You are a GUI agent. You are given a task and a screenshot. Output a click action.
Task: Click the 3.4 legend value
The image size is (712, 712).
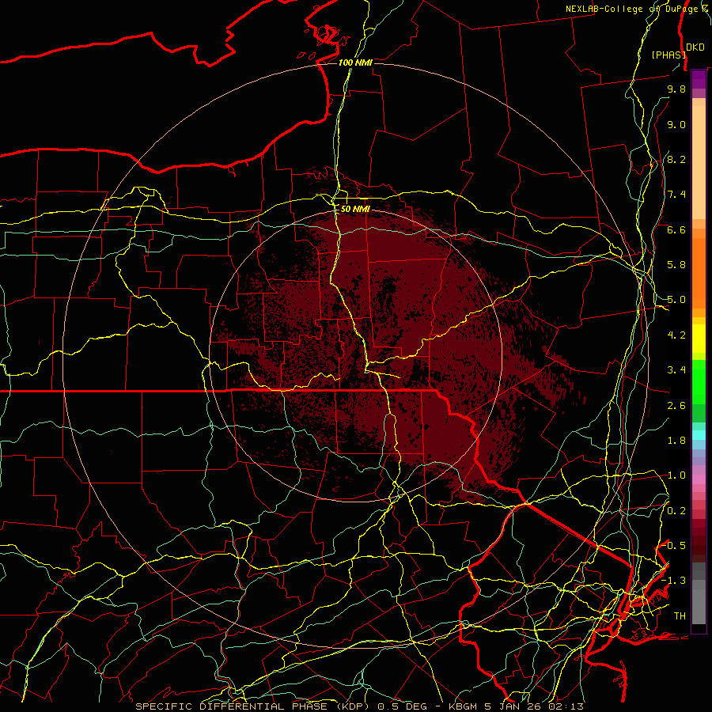676,370
